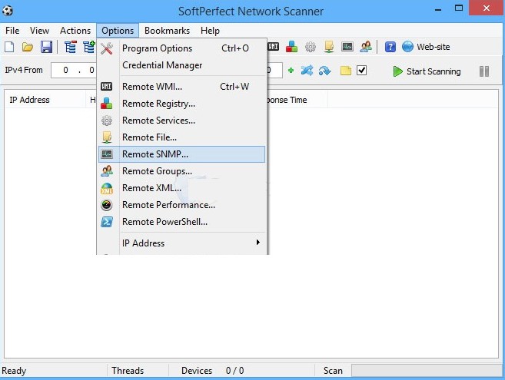Maximize the Network Scanner window
The width and height of the screenshot is (505, 380).
coord(459,8)
